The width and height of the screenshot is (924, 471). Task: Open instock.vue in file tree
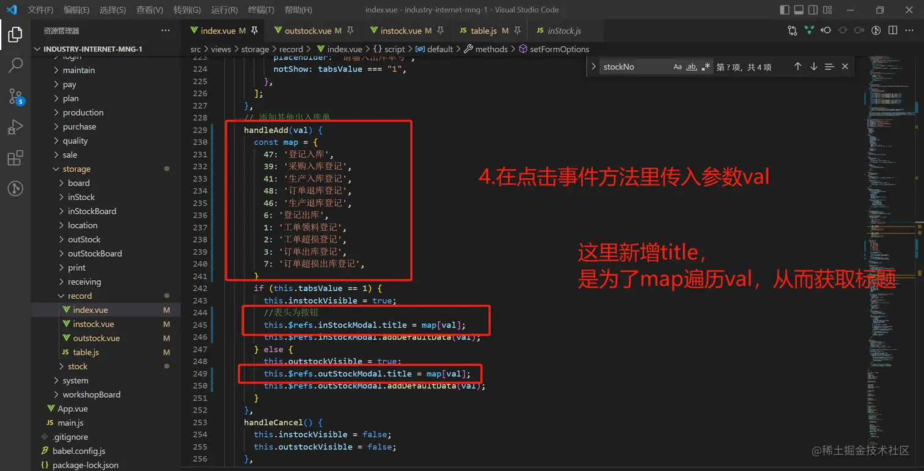pyautogui.click(x=93, y=324)
